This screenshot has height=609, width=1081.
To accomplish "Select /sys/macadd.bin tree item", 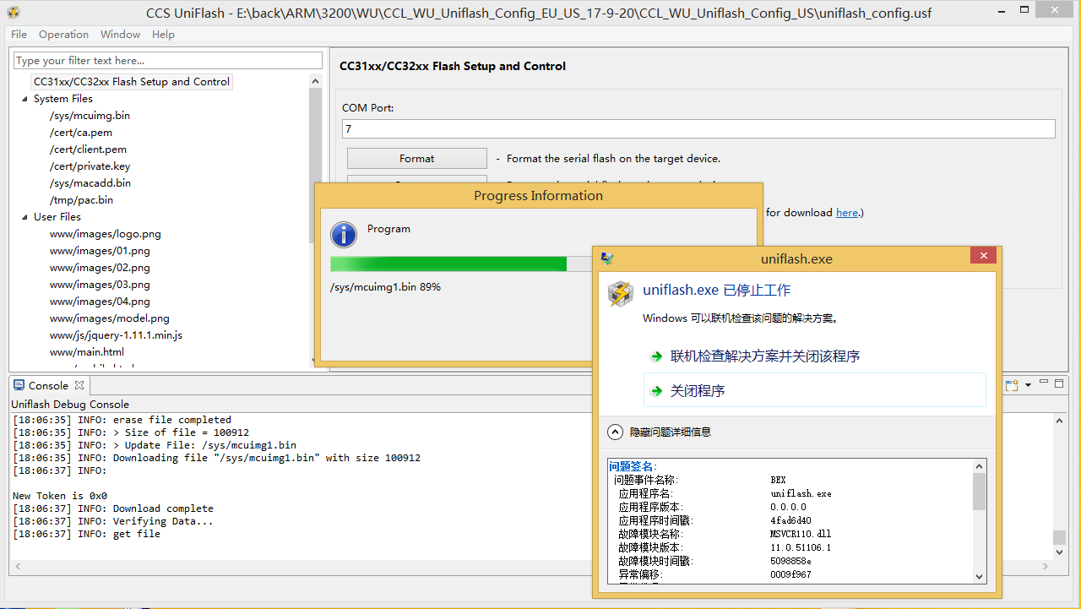I will tap(90, 183).
